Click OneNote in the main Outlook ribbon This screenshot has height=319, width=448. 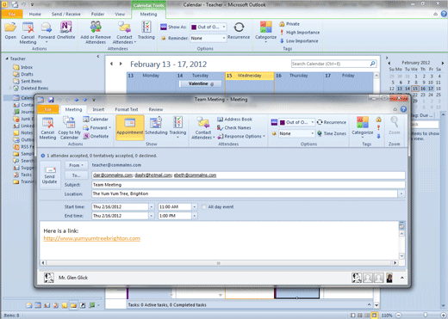[x=65, y=30]
